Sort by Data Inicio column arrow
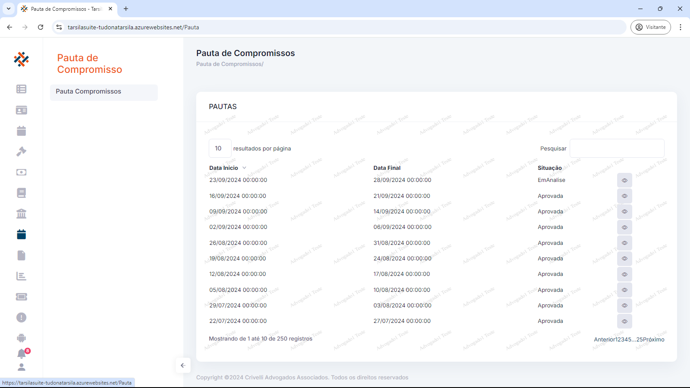The height and width of the screenshot is (388, 690). [244, 168]
